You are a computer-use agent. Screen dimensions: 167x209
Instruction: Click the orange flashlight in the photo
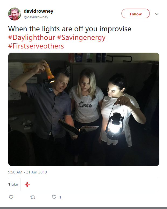coord(49,73)
